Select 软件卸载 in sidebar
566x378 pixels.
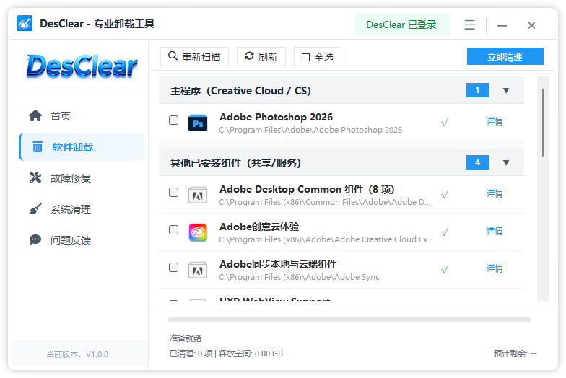tap(82, 147)
